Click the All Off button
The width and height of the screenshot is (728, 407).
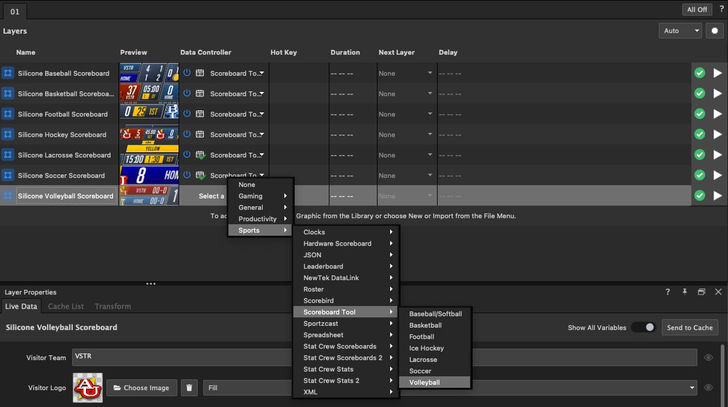[697, 9]
